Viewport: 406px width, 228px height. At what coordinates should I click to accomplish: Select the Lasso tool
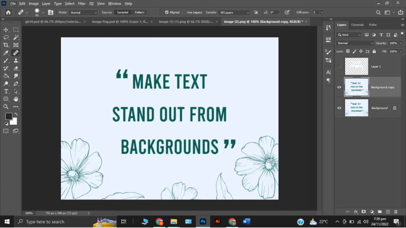pos(6,37)
